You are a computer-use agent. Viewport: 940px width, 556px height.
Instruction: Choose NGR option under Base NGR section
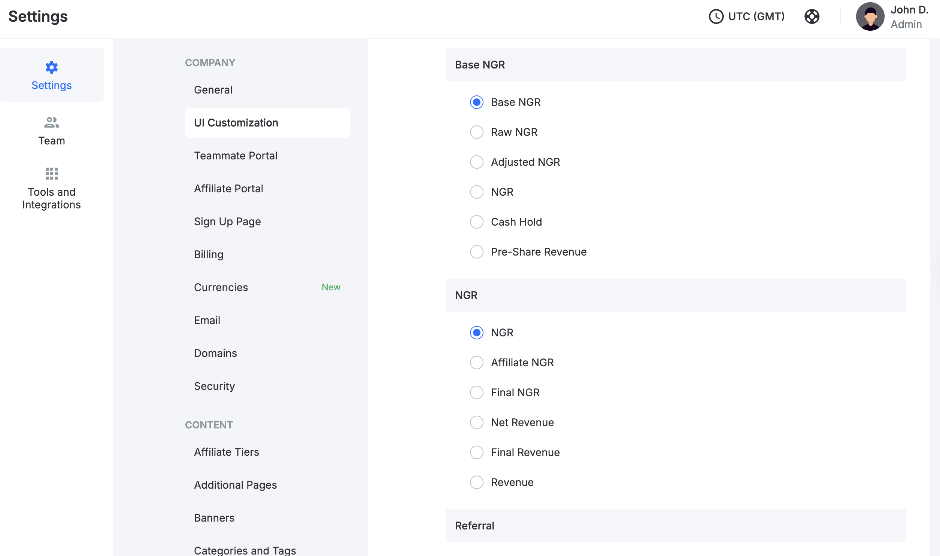pyautogui.click(x=477, y=192)
